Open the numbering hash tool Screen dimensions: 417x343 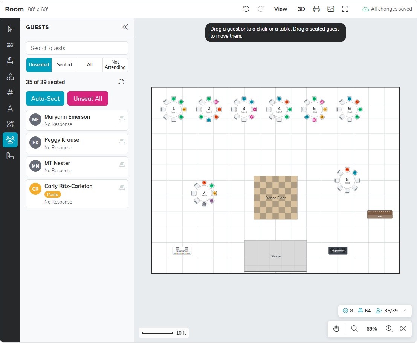pos(10,92)
